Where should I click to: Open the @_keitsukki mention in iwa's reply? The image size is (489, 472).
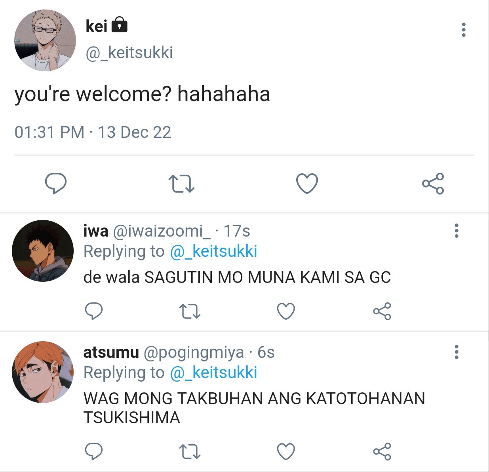[213, 251]
